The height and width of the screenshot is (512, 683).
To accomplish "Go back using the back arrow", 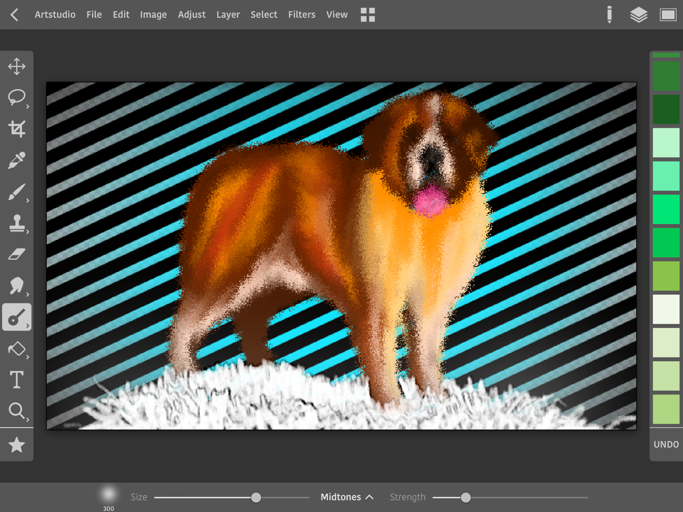I will 14,15.
